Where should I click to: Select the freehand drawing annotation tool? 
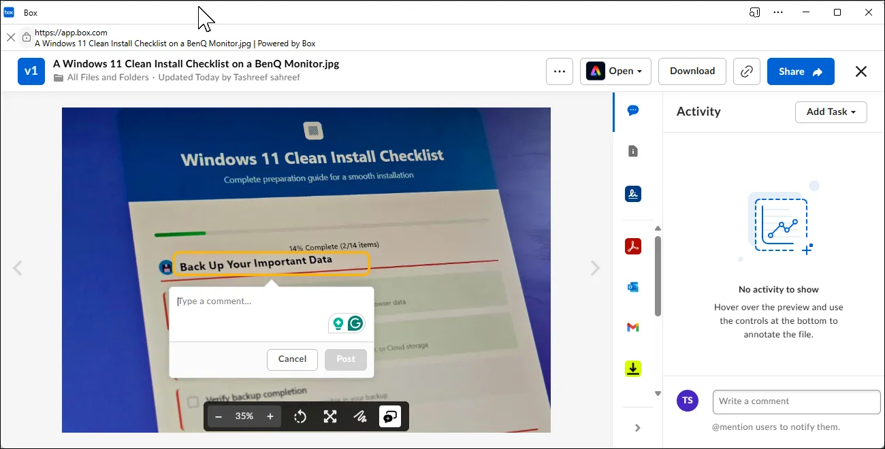360,416
